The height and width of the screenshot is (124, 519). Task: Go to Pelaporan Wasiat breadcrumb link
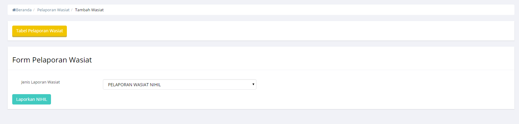point(53,10)
